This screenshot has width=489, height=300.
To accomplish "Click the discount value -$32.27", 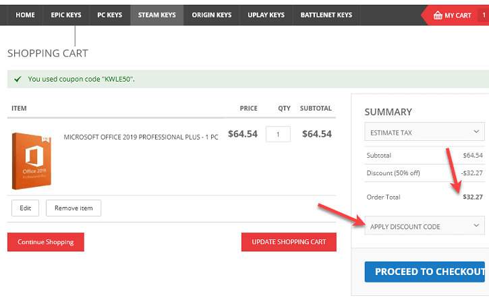I will [x=472, y=173].
